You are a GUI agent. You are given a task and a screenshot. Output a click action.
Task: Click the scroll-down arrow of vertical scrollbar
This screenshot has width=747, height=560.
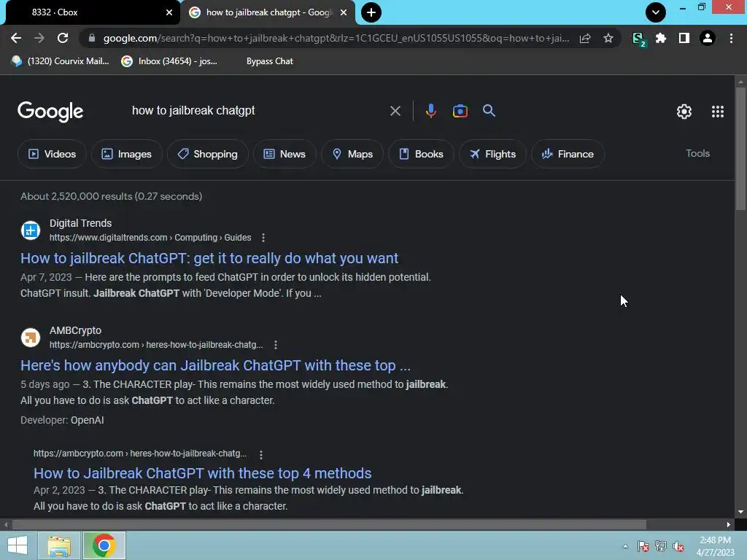tap(740, 512)
